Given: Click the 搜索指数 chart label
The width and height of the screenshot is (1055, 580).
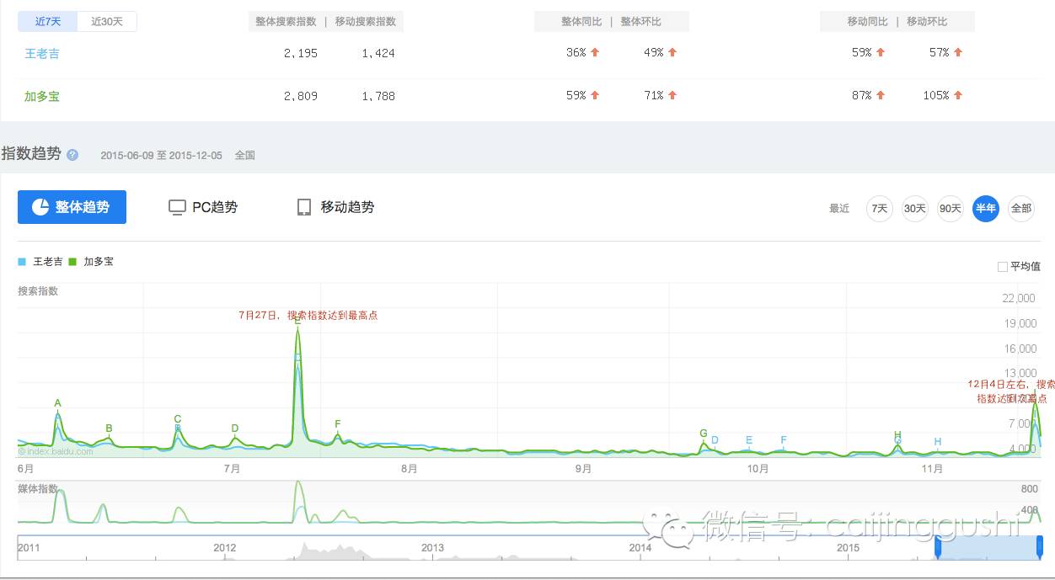Looking at the screenshot, I should [x=39, y=291].
